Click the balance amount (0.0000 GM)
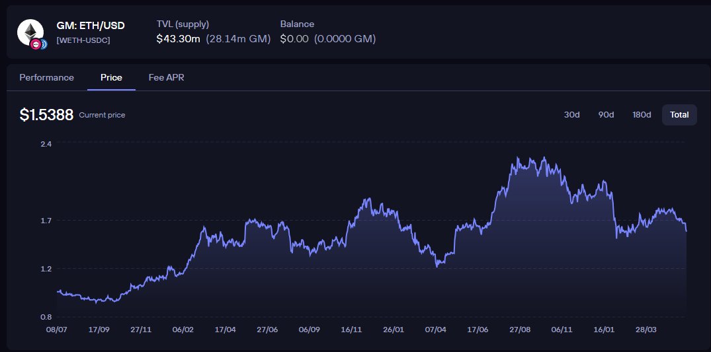 (x=345, y=39)
